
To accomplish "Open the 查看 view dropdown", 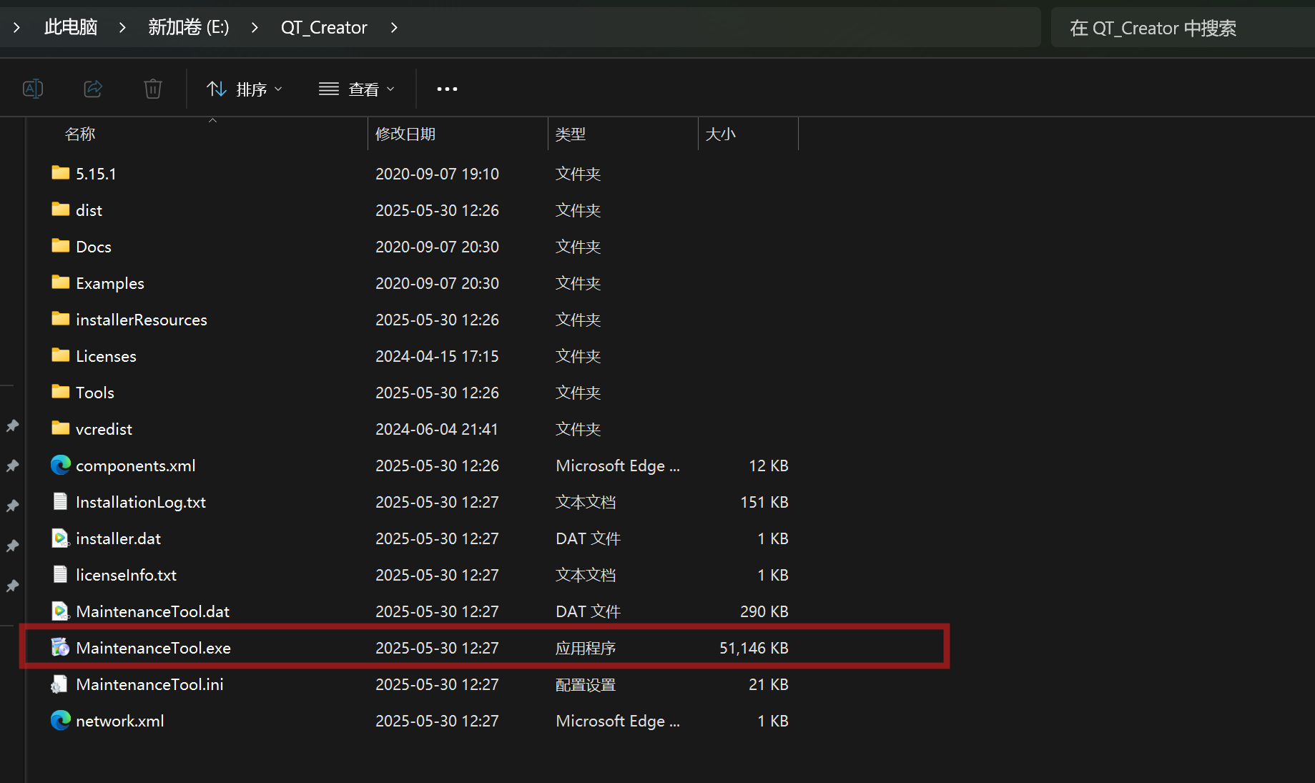I will tap(357, 89).
